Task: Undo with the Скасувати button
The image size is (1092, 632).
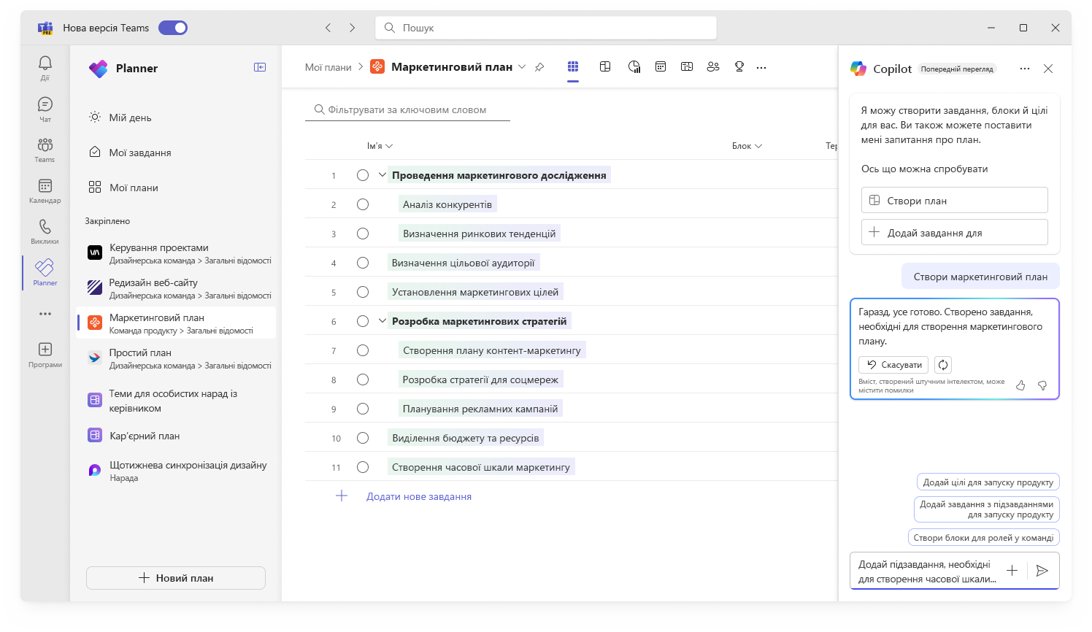Action: pos(894,365)
